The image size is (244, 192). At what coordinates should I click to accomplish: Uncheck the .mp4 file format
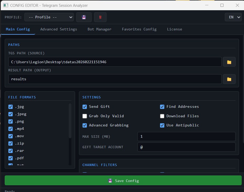coord(10,129)
